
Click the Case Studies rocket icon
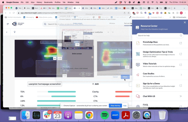[x=138, y=75]
